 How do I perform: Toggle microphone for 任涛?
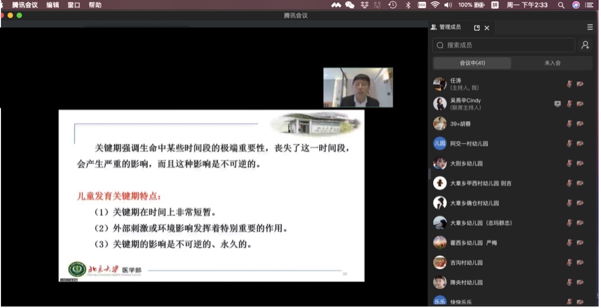(569, 84)
